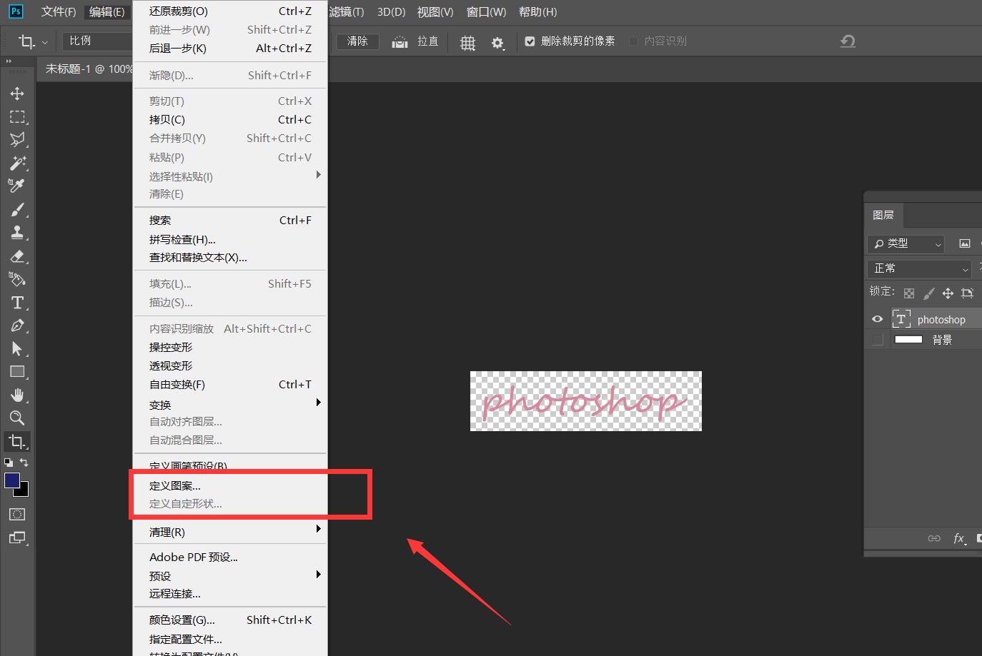Select the Rectangular Marquee tool
The width and height of the screenshot is (982, 656).
[x=17, y=116]
